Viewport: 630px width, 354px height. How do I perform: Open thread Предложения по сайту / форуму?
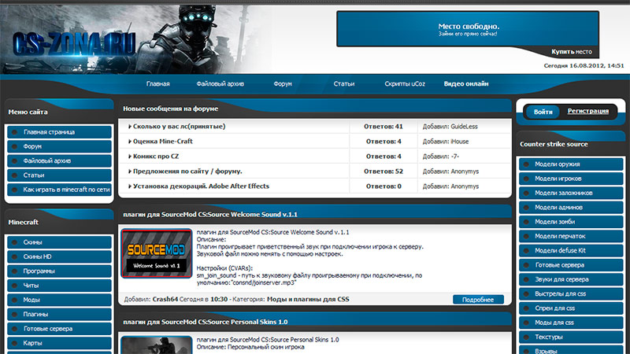[x=187, y=171]
